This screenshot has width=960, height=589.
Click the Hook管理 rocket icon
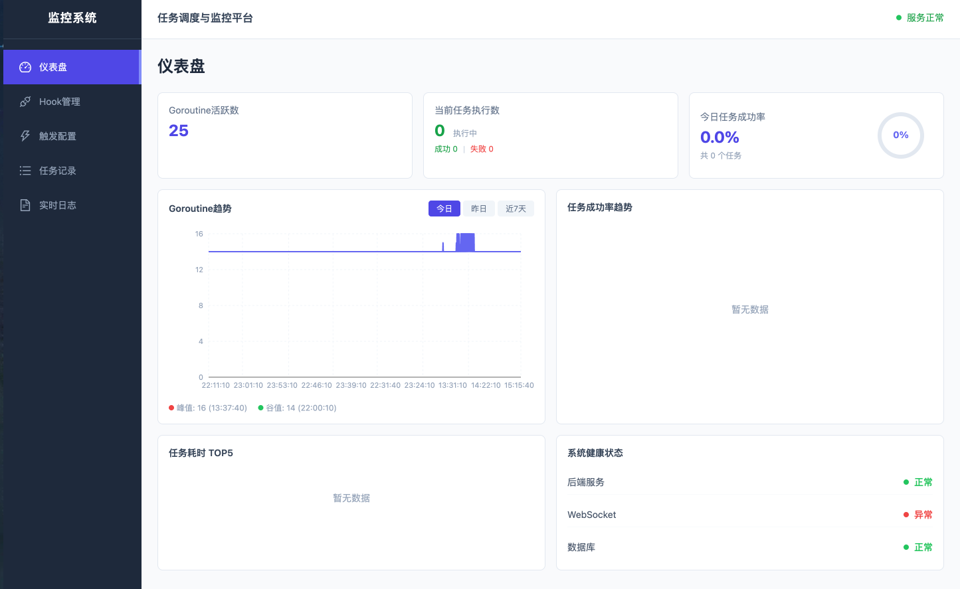[25, 102]
